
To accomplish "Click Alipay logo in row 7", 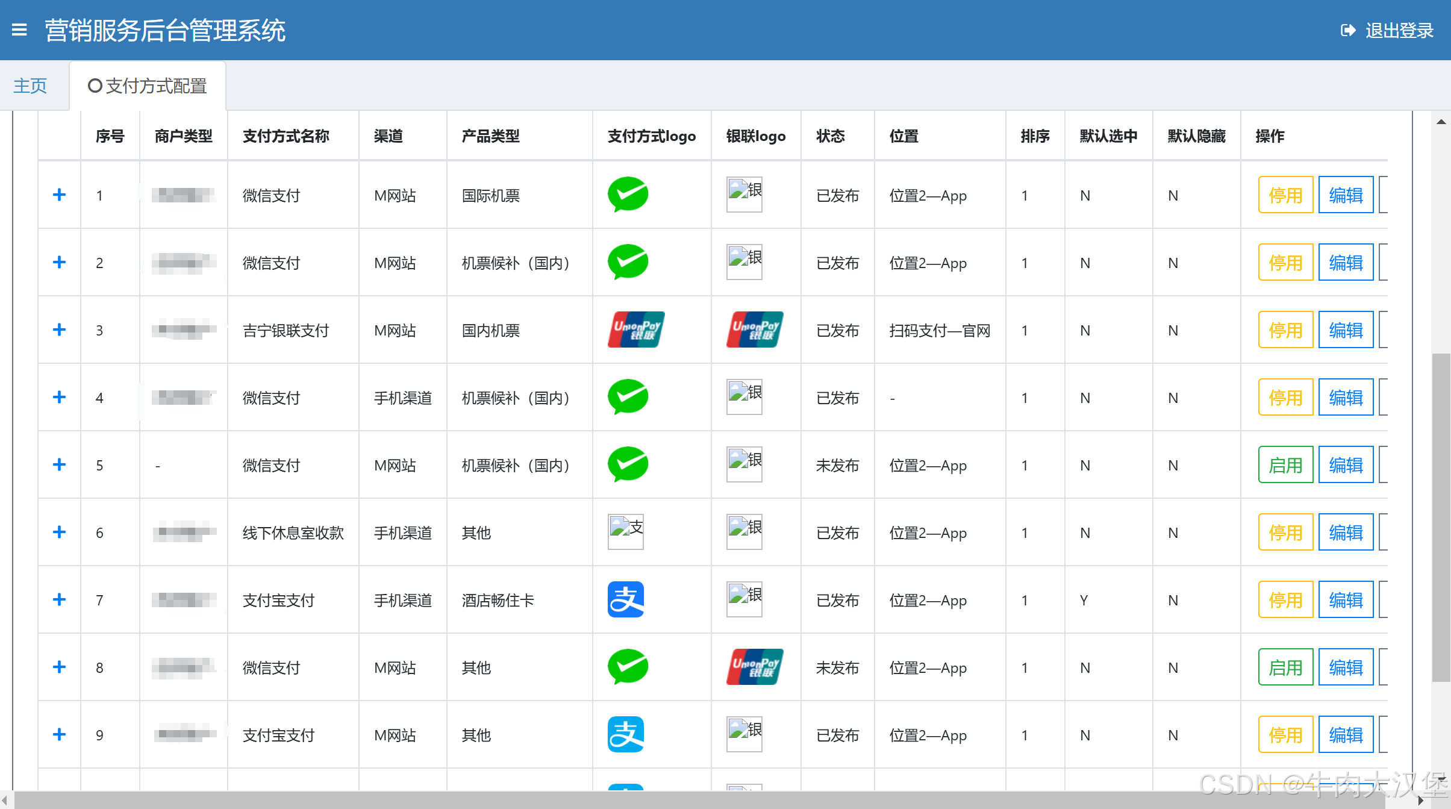I will pyautogui.click(x=626, y=599).
